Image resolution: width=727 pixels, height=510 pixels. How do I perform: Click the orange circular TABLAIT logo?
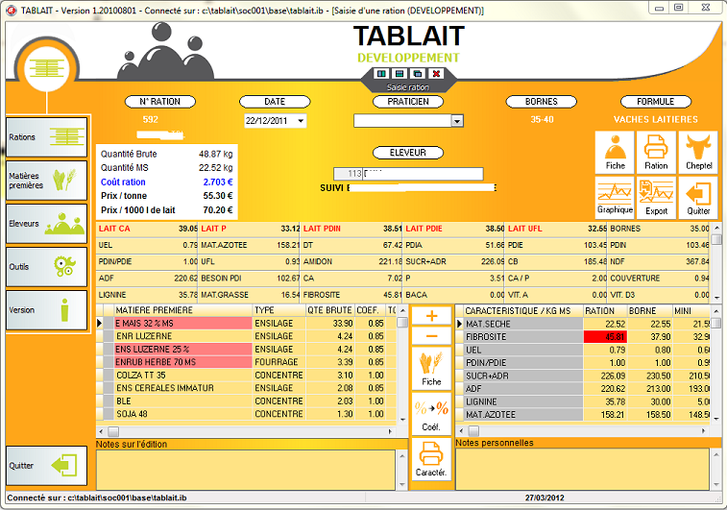(47, 68)
